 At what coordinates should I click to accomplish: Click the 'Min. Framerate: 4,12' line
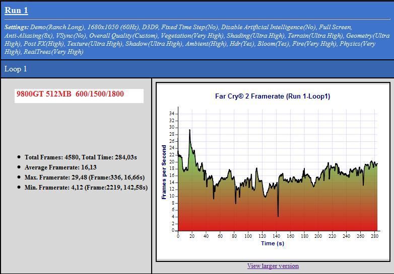click(x=86, y=187)
